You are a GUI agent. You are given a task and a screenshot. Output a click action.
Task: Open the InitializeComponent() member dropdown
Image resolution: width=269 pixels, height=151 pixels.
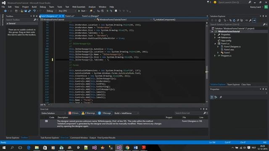180,20
